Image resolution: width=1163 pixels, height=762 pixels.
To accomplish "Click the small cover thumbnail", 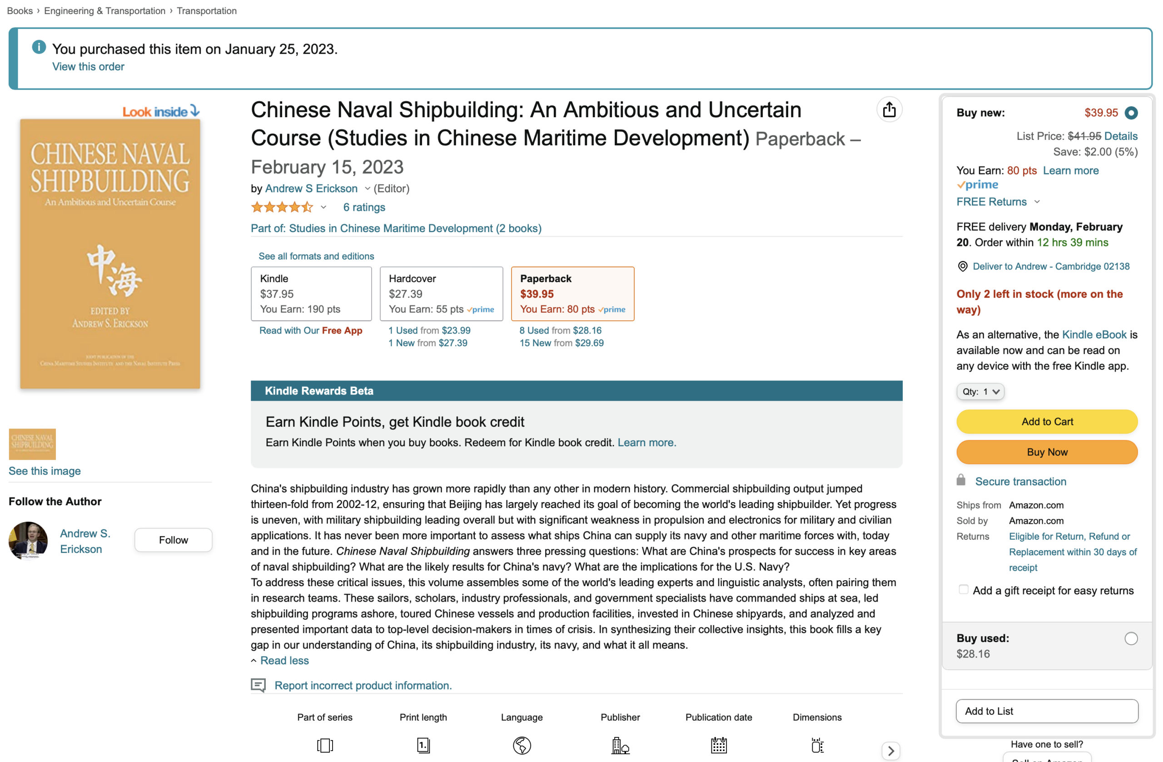I will click(32, 444).
